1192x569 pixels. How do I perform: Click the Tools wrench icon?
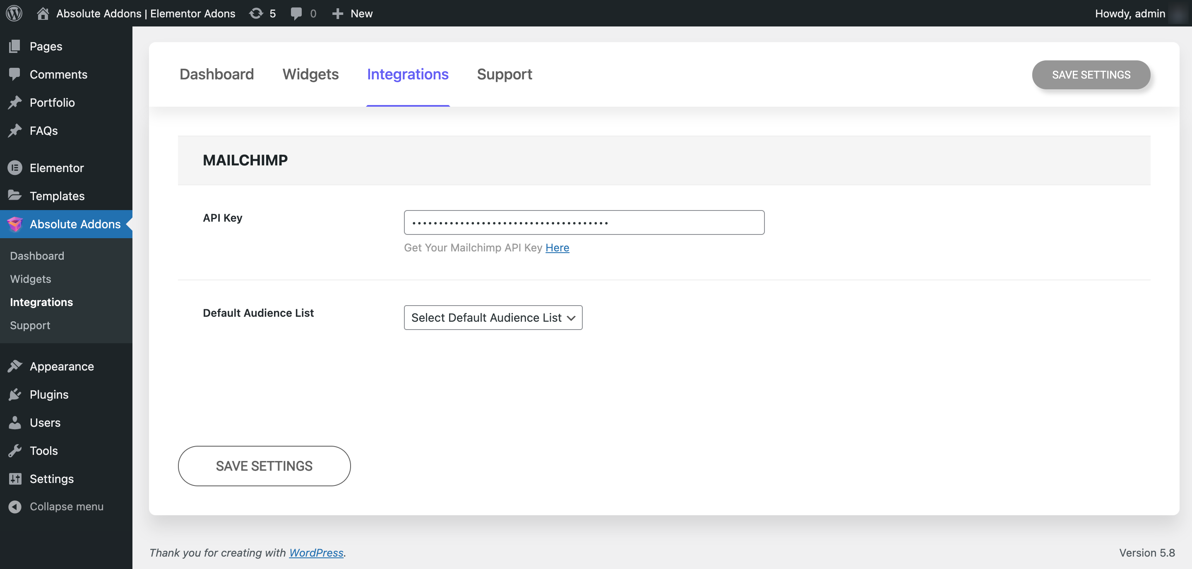click(x=15, y=451)
